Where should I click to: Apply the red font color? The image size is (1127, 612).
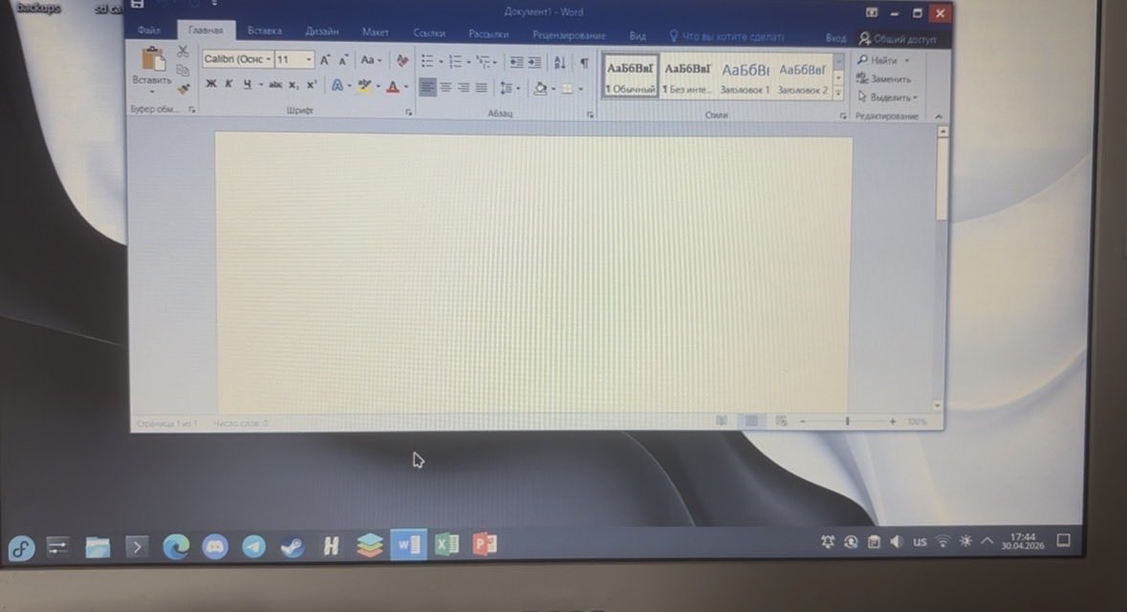click(393, 87)
